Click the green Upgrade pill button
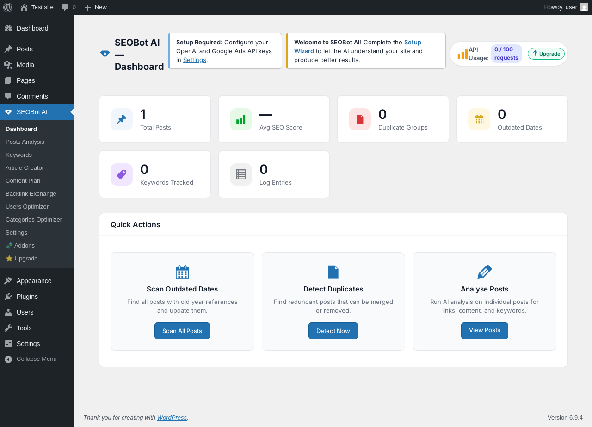This screenshot has width=592, height=427. pos(546,54)
